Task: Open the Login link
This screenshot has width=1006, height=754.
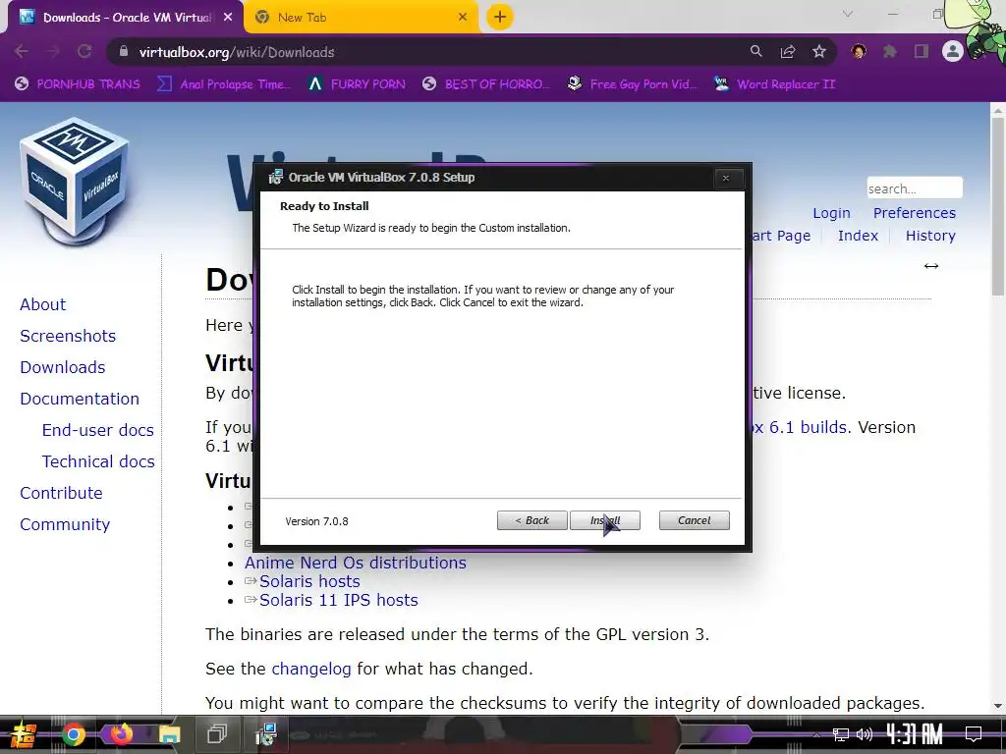Action: tap(831, 213)
